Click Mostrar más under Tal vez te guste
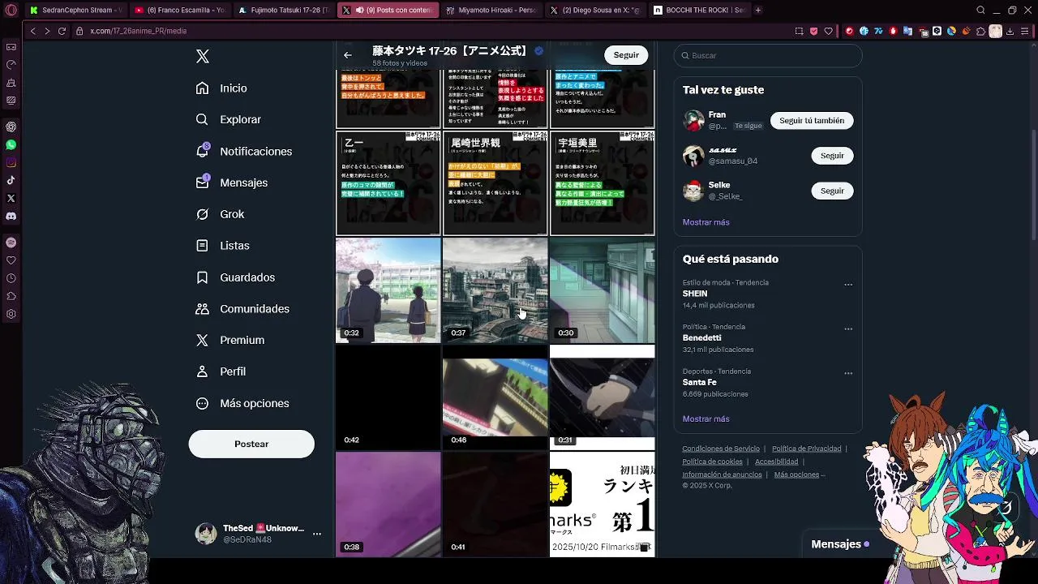Screen dimensions: 1038x584 [706, 222]
